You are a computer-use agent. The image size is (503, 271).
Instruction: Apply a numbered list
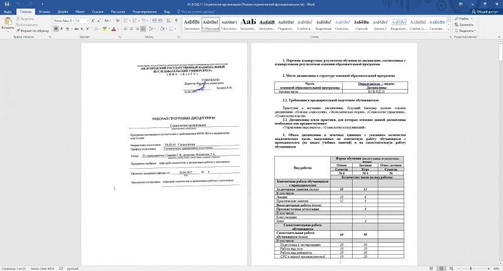[x=135, y=21]
